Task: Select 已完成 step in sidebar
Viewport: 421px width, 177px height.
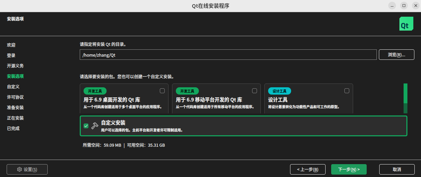Action: point(13,128)
